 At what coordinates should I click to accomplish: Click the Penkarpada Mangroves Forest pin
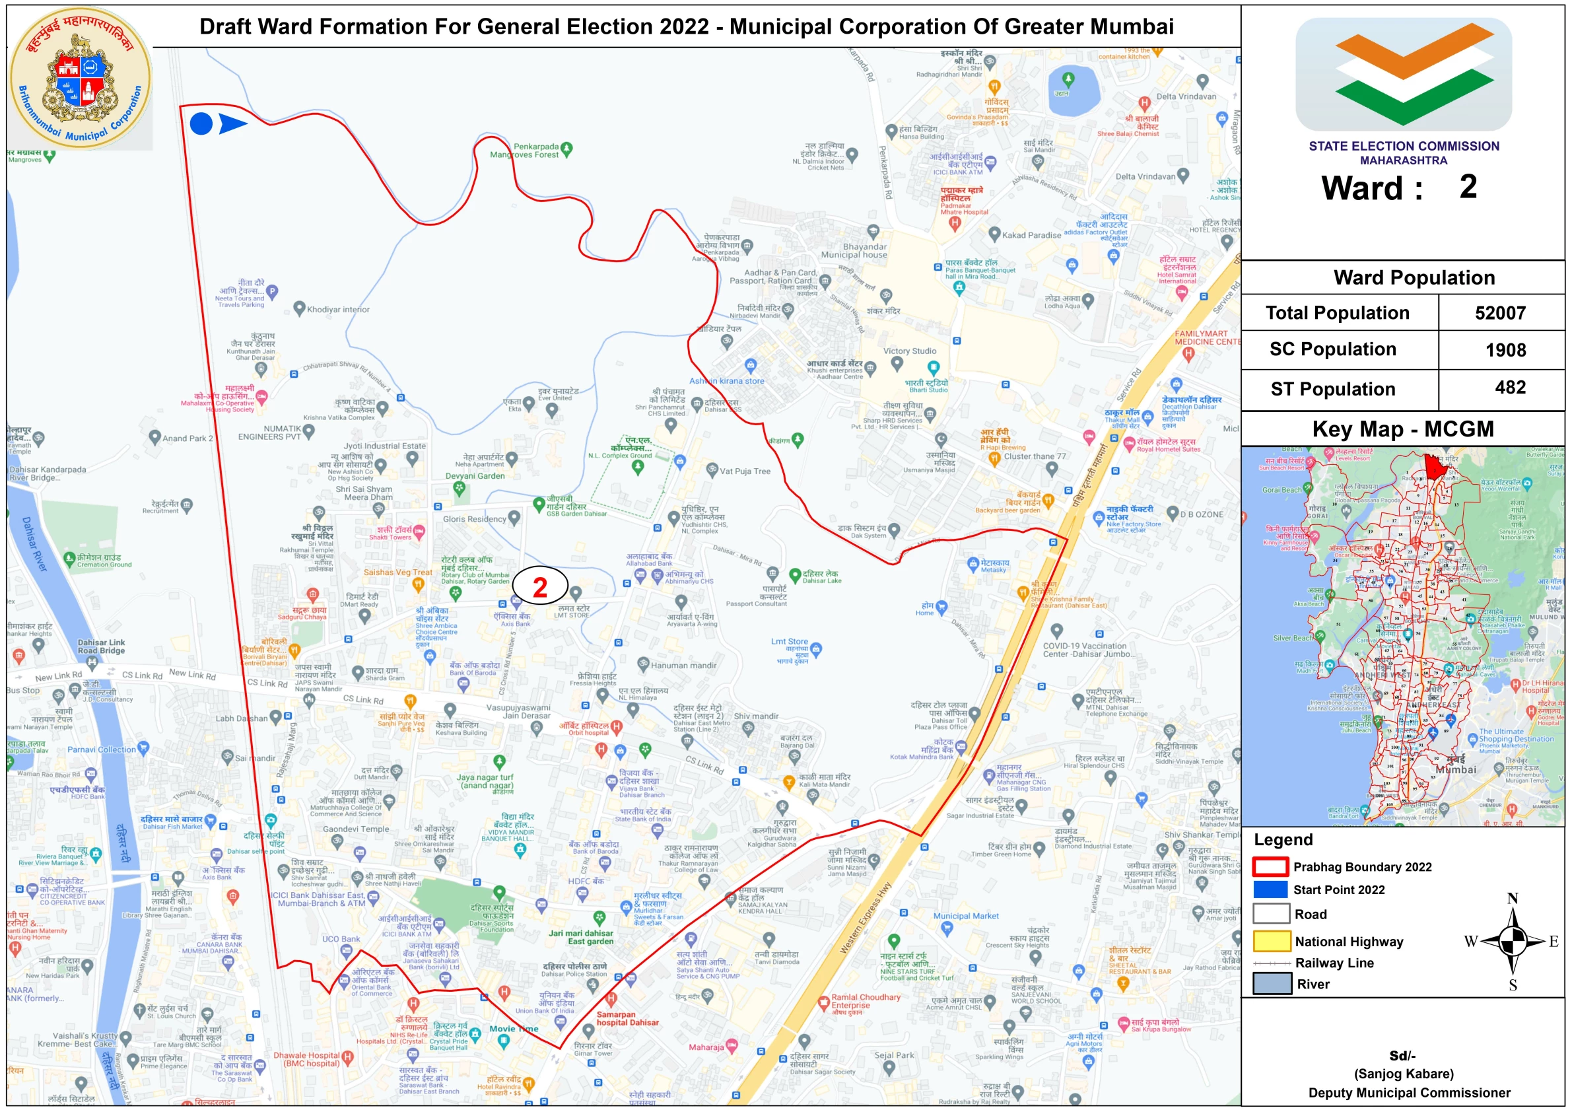(566, 148)
